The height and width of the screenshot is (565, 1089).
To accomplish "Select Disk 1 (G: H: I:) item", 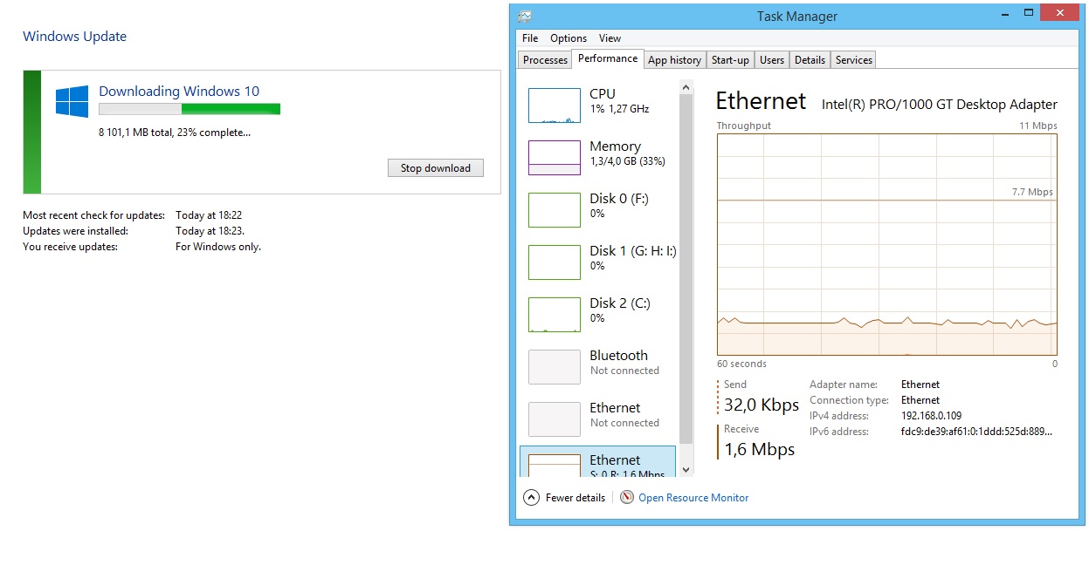I will point(598,262).
